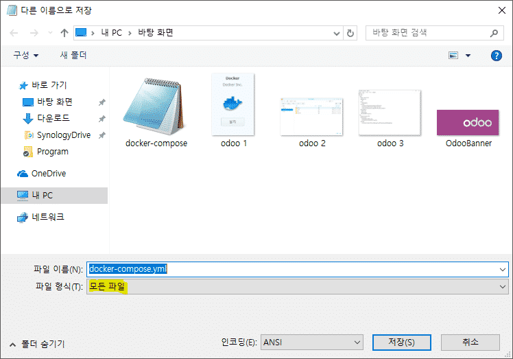The width and height of the screenshot is (513, 359).
Task: Click the Program folder icon
Action: (28, 152)
